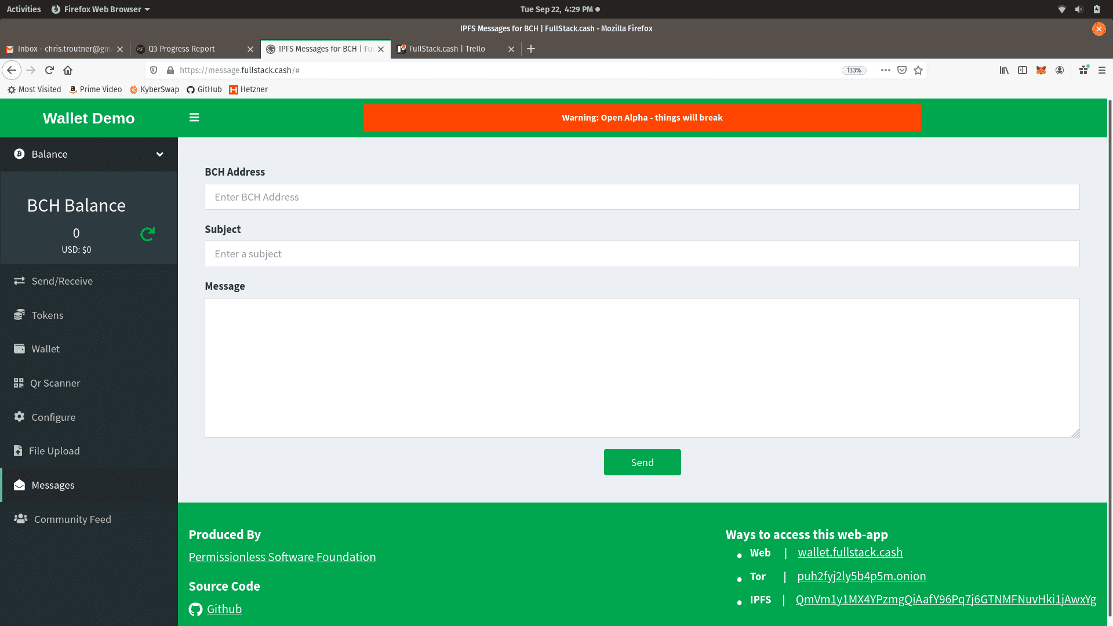Open the Tokens sidebar item
This screenshot has width=1113, height=626.
click(x=48, y=315)
